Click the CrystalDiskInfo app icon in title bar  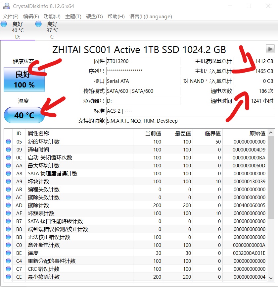point(7,6)
